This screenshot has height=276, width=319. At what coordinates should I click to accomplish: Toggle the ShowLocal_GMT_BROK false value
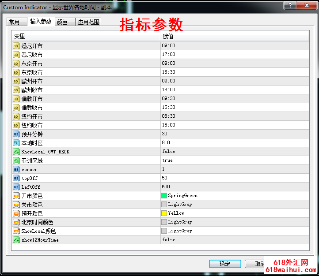click(x=169, y=151)
